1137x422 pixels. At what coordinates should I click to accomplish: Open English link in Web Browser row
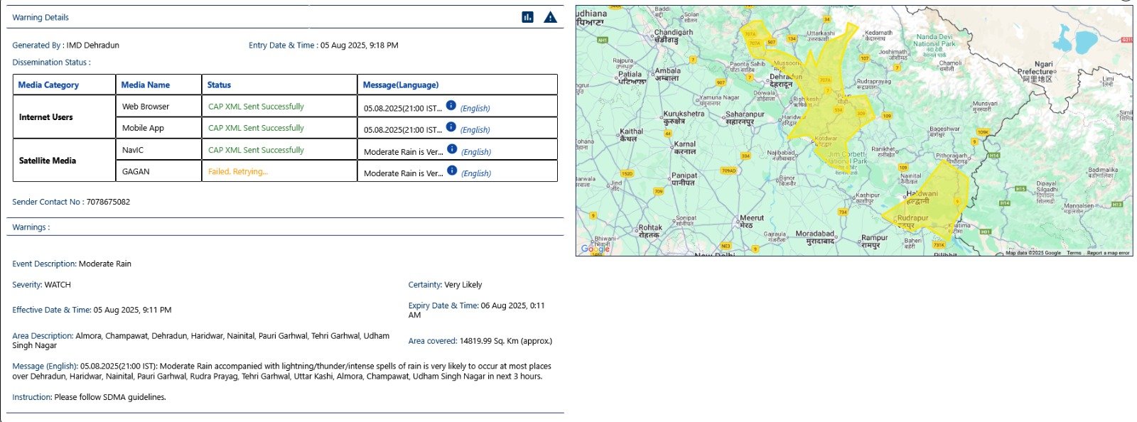[x=475, y=109]
